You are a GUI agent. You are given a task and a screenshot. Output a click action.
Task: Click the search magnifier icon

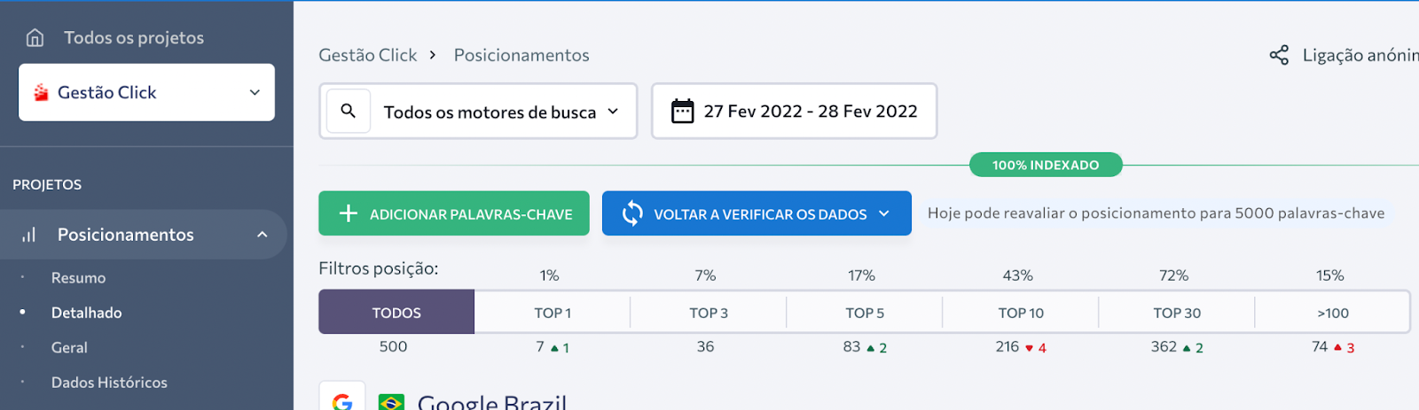click(349, 111)
